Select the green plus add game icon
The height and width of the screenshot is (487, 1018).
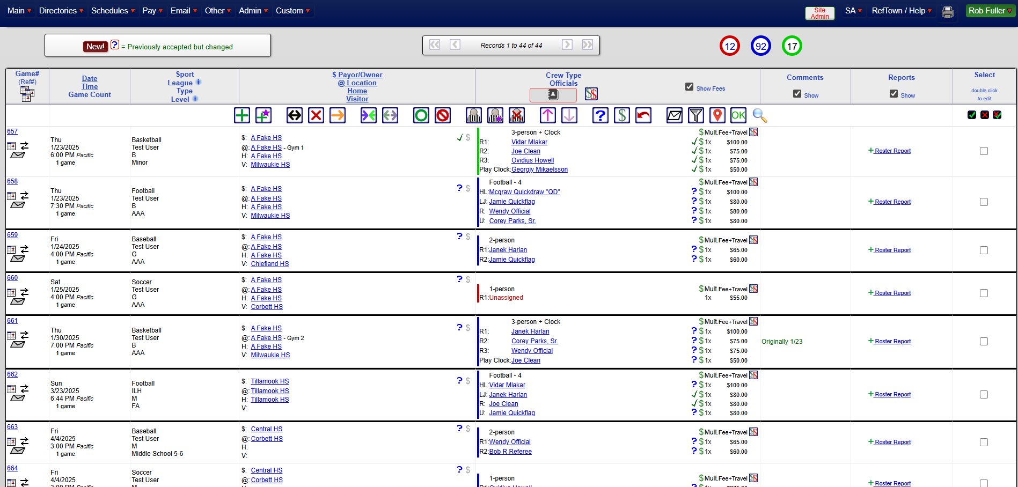(x=241, y=115)
